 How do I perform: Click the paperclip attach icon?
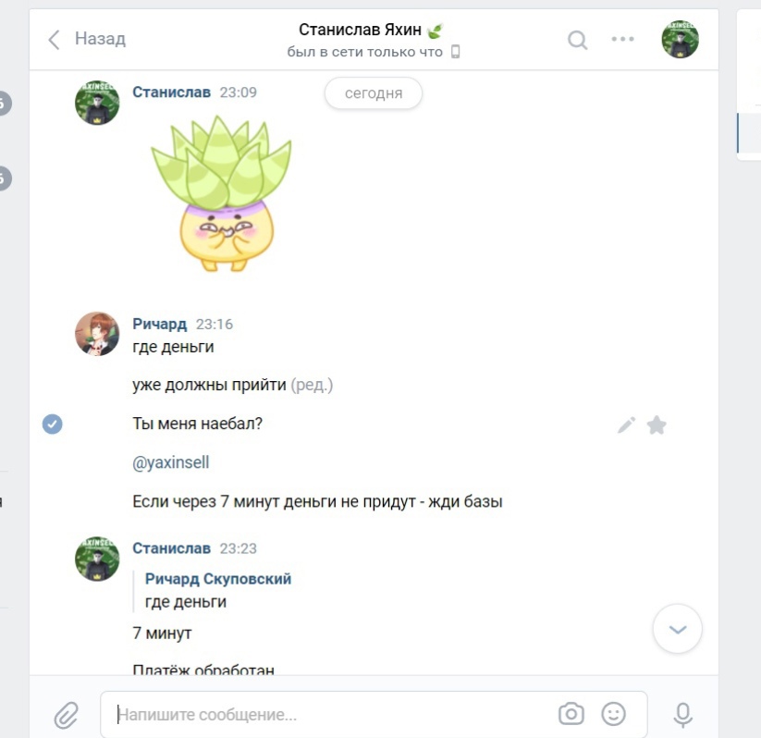tap(66, 715)
